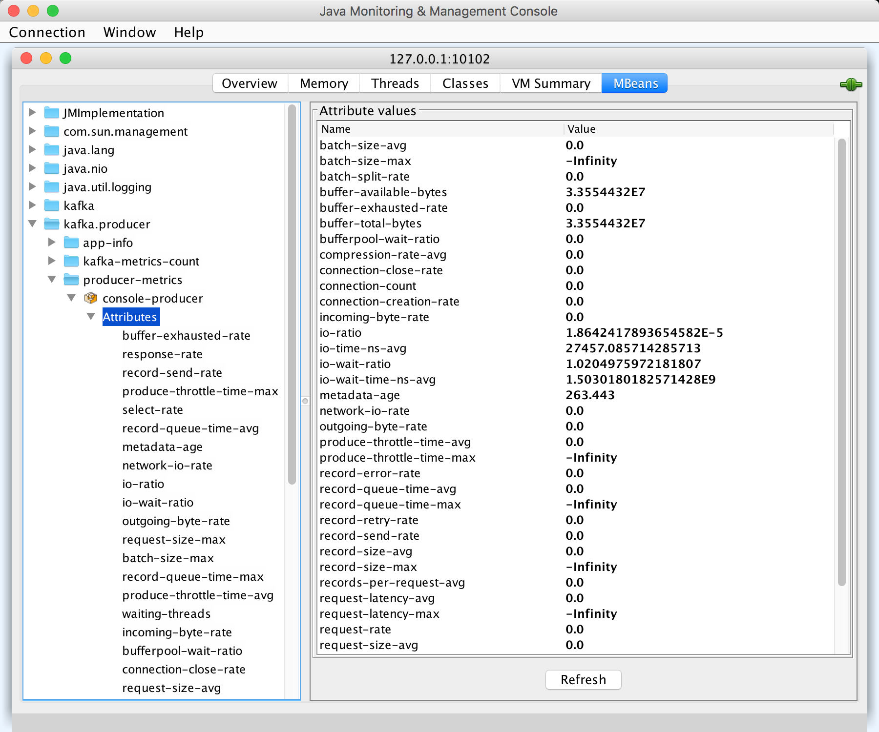The height and width of the screenshot is (732, 879).
Task: Select select-rate in the tree
Action: pyautogui.click(x=153, y=409)
